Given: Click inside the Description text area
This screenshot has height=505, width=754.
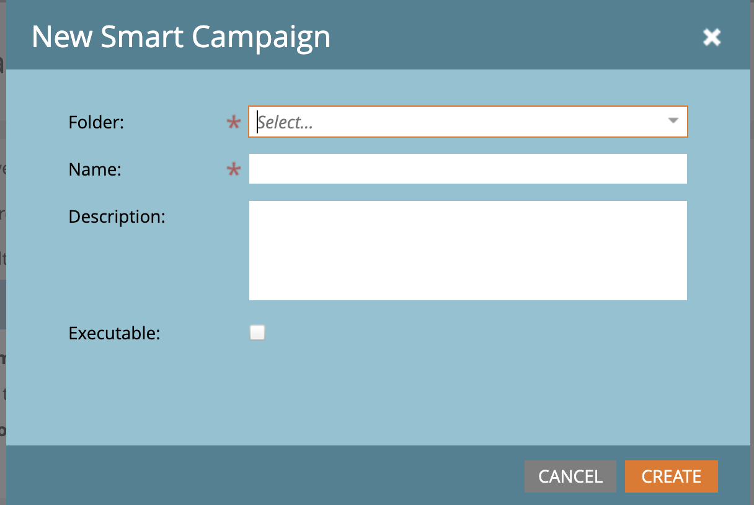Looking at the screenshot, I should tap(468, 251).
